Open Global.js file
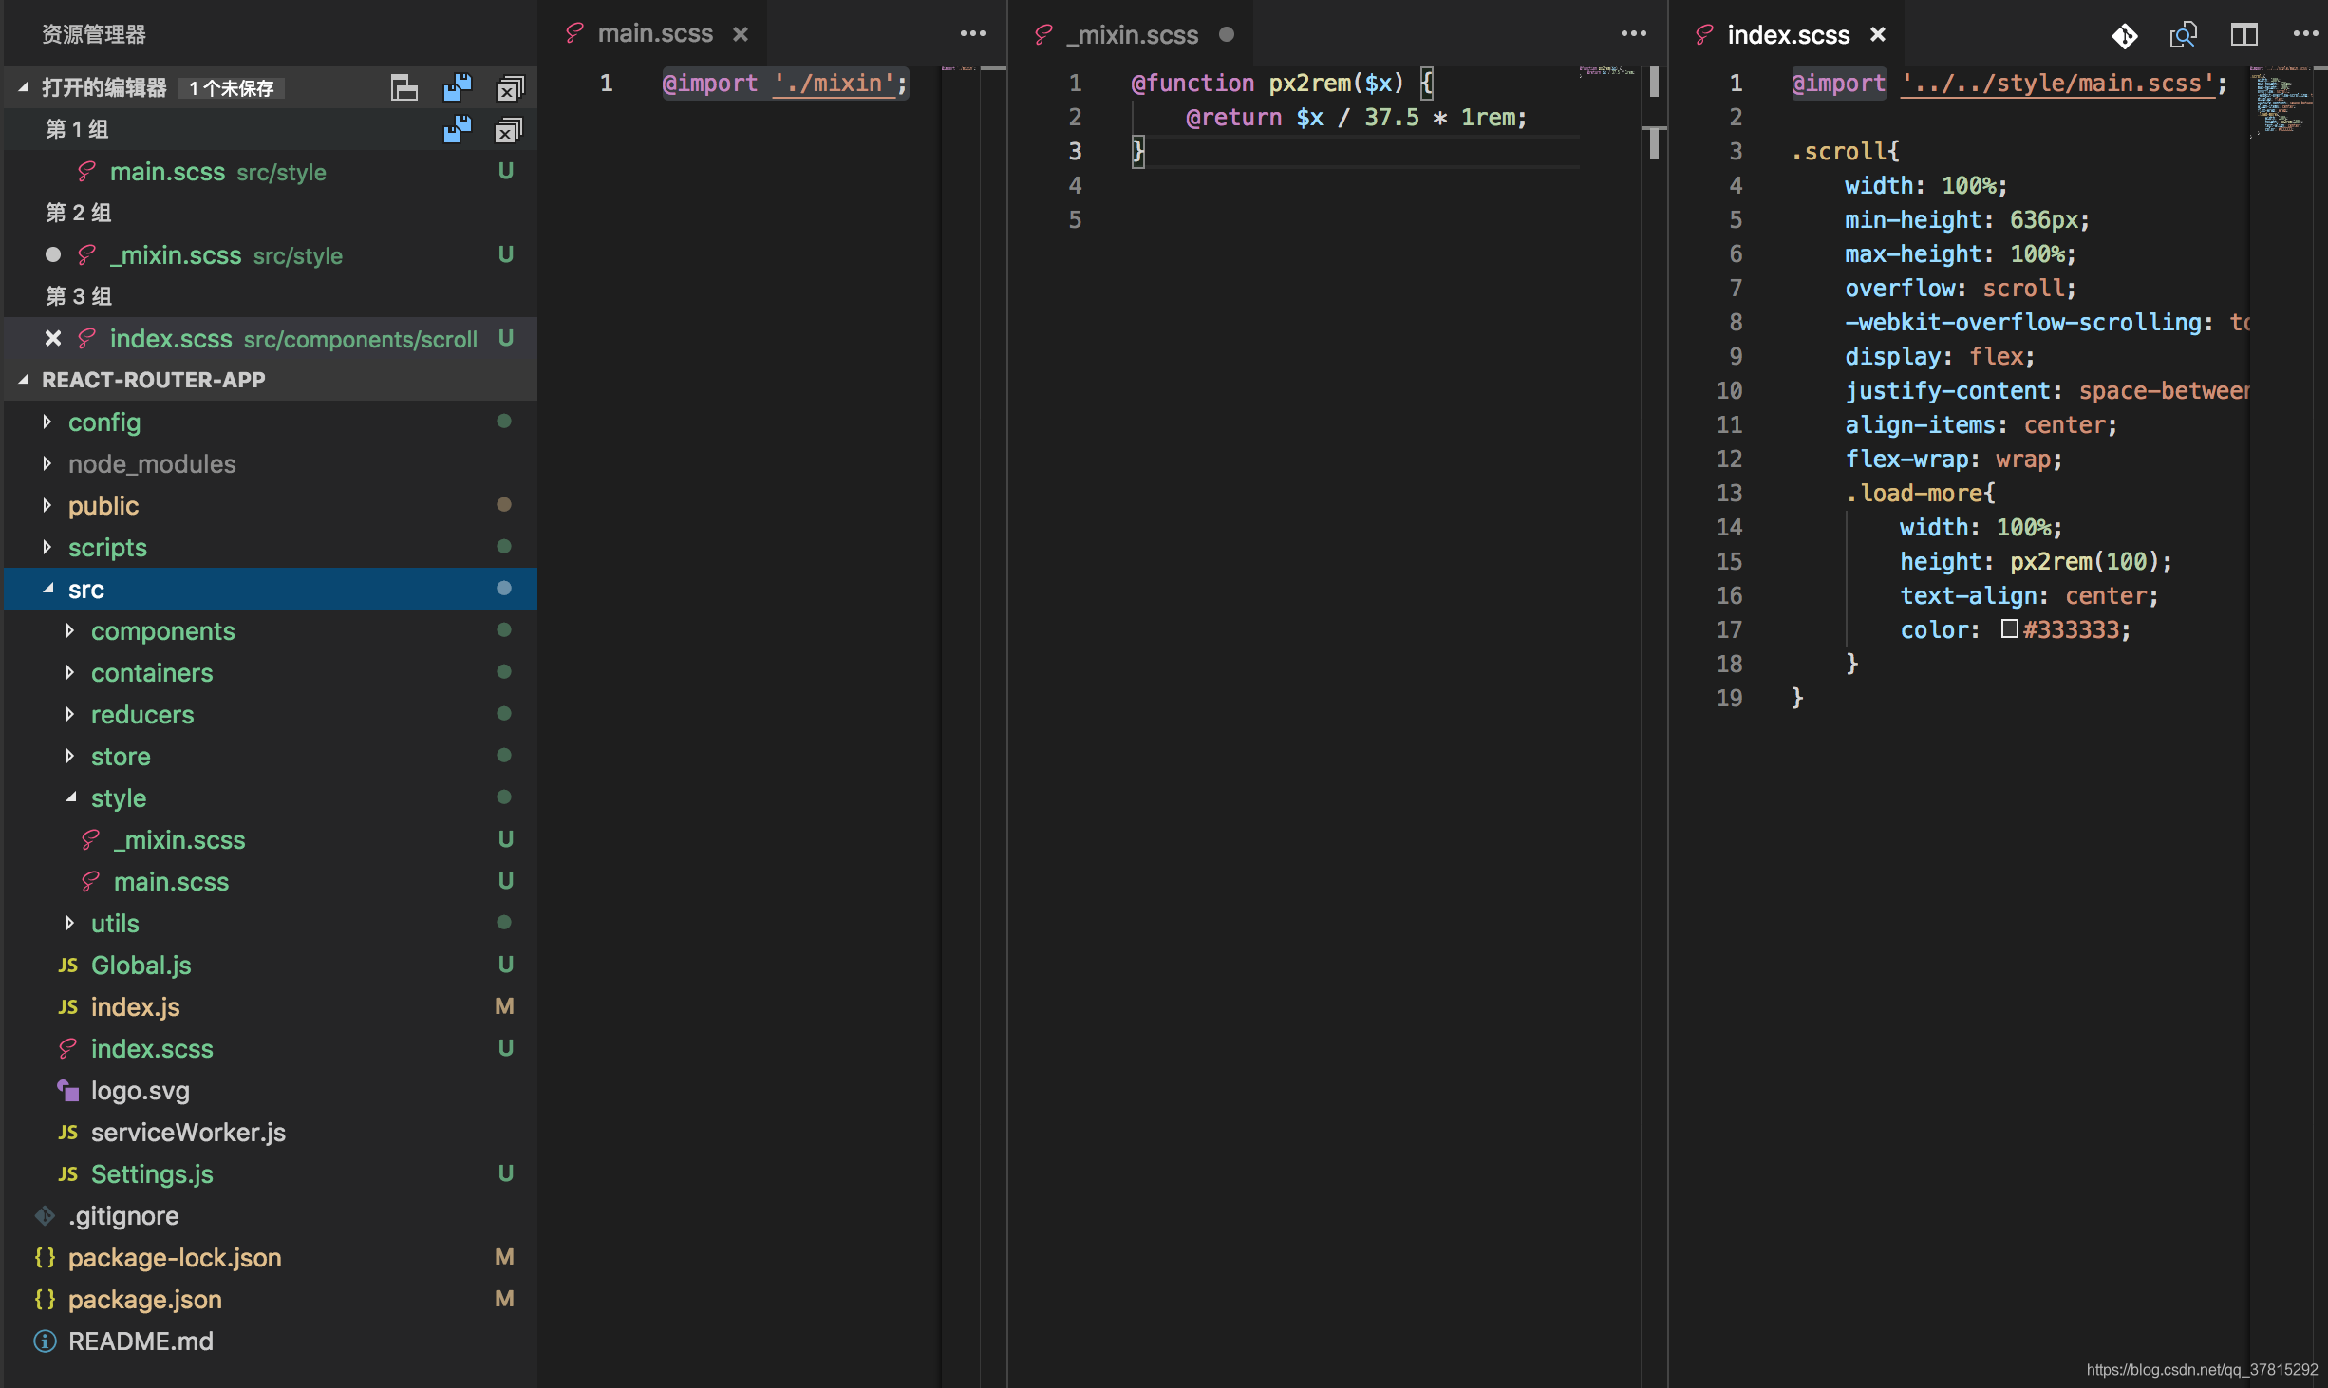 click(x=270, y=965)
